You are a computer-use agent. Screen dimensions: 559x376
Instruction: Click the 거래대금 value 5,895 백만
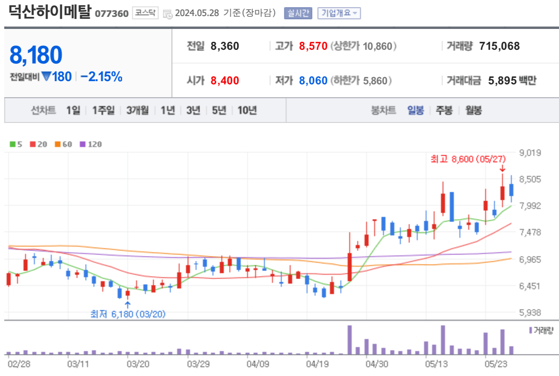pyautogui.click(x=512, y=81)
